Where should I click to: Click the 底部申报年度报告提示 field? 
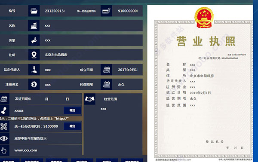pos(46,138)
